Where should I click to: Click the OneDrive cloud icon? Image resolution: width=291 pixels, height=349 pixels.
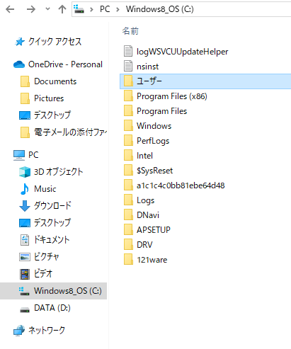click(19, 64)
